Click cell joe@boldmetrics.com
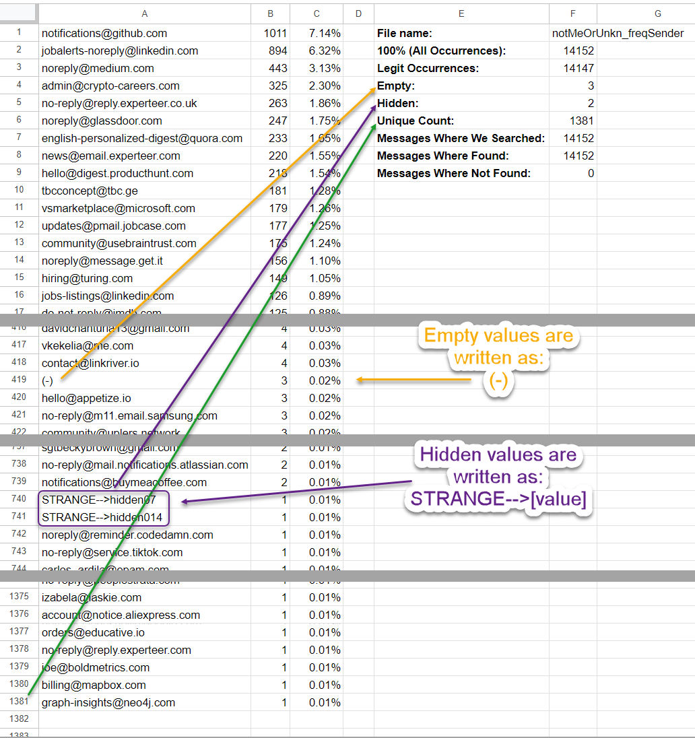 (x=145, y=667)
